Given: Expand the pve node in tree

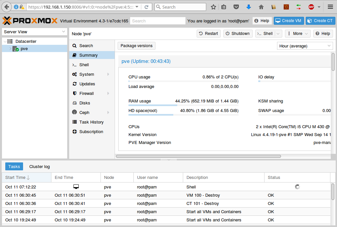Looking at the screenshot, I should 10,49.
